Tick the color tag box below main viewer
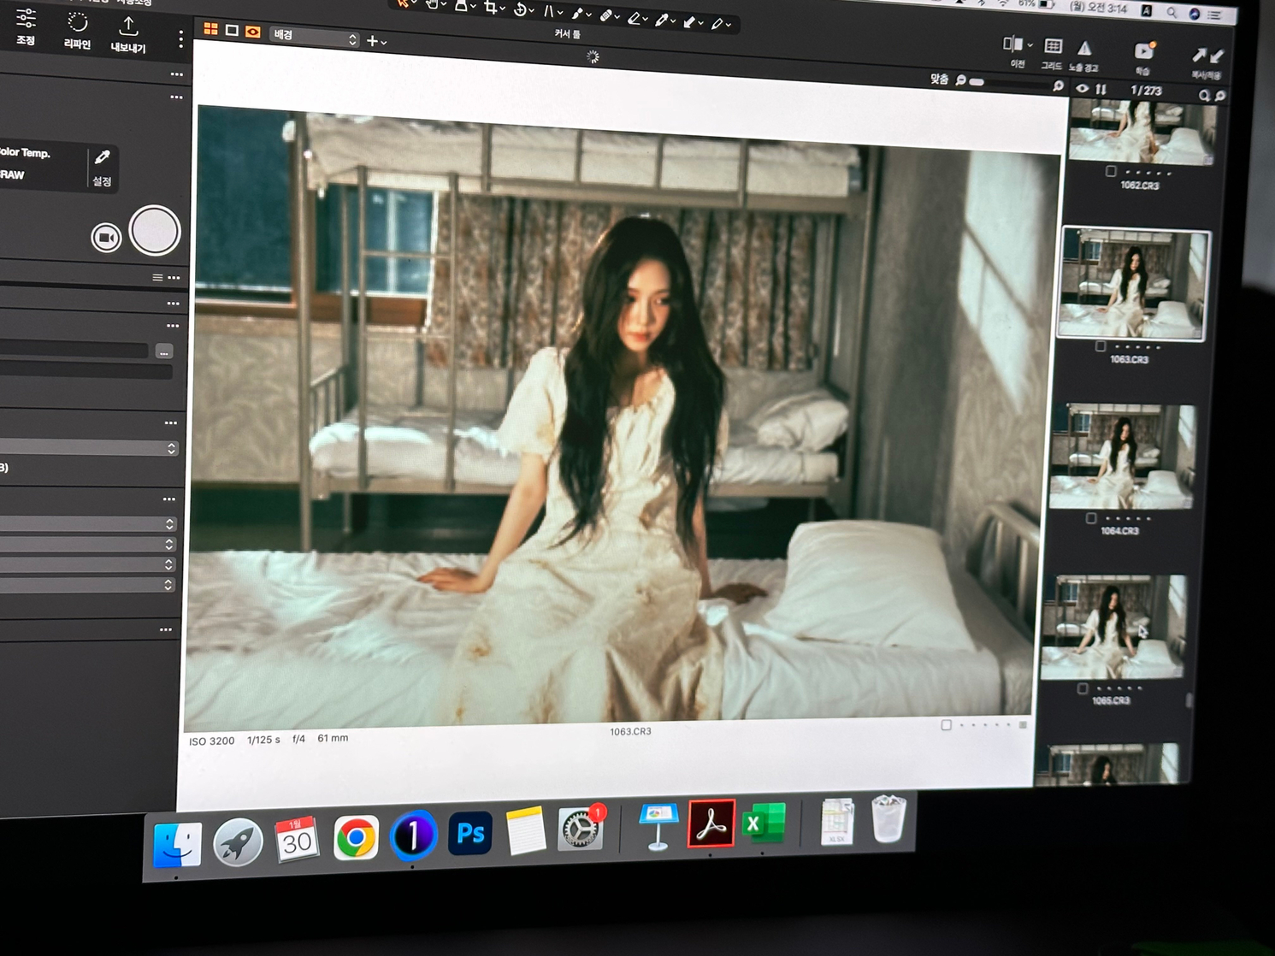The image size is (1275, 956). 946,725
